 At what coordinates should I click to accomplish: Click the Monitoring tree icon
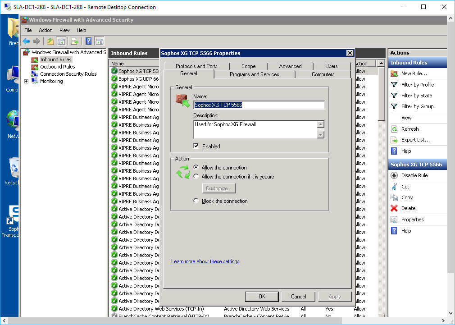[35, 81]
